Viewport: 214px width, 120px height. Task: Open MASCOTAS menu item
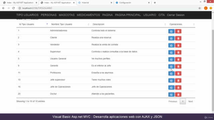point(67,15)
